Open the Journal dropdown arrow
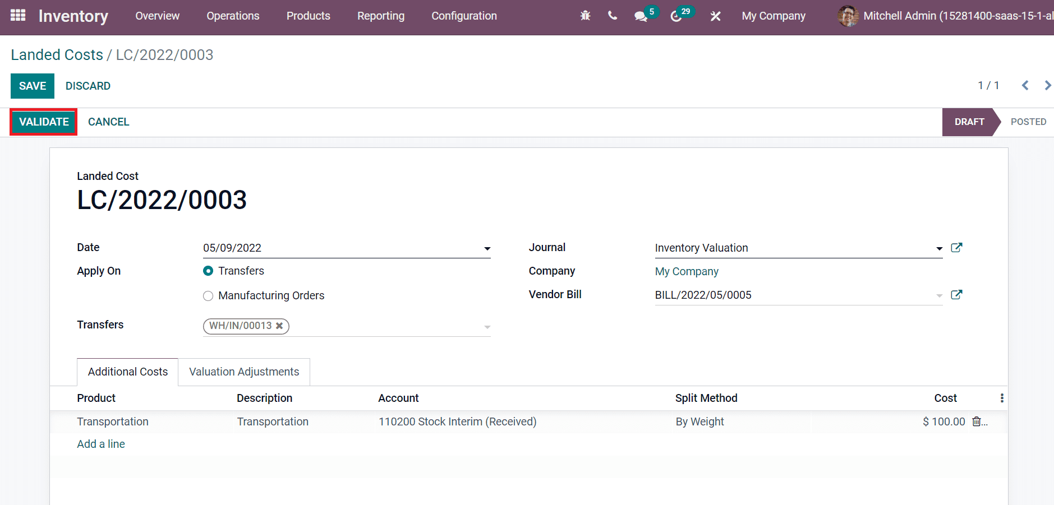The height and width of the screenshot is (505, 1054). (939, 248)
